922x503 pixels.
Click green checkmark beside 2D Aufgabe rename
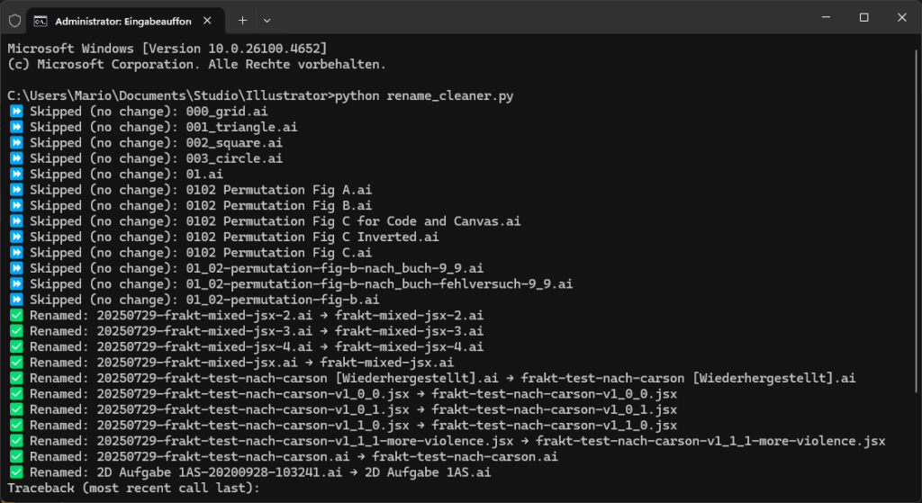click(16, 472)
